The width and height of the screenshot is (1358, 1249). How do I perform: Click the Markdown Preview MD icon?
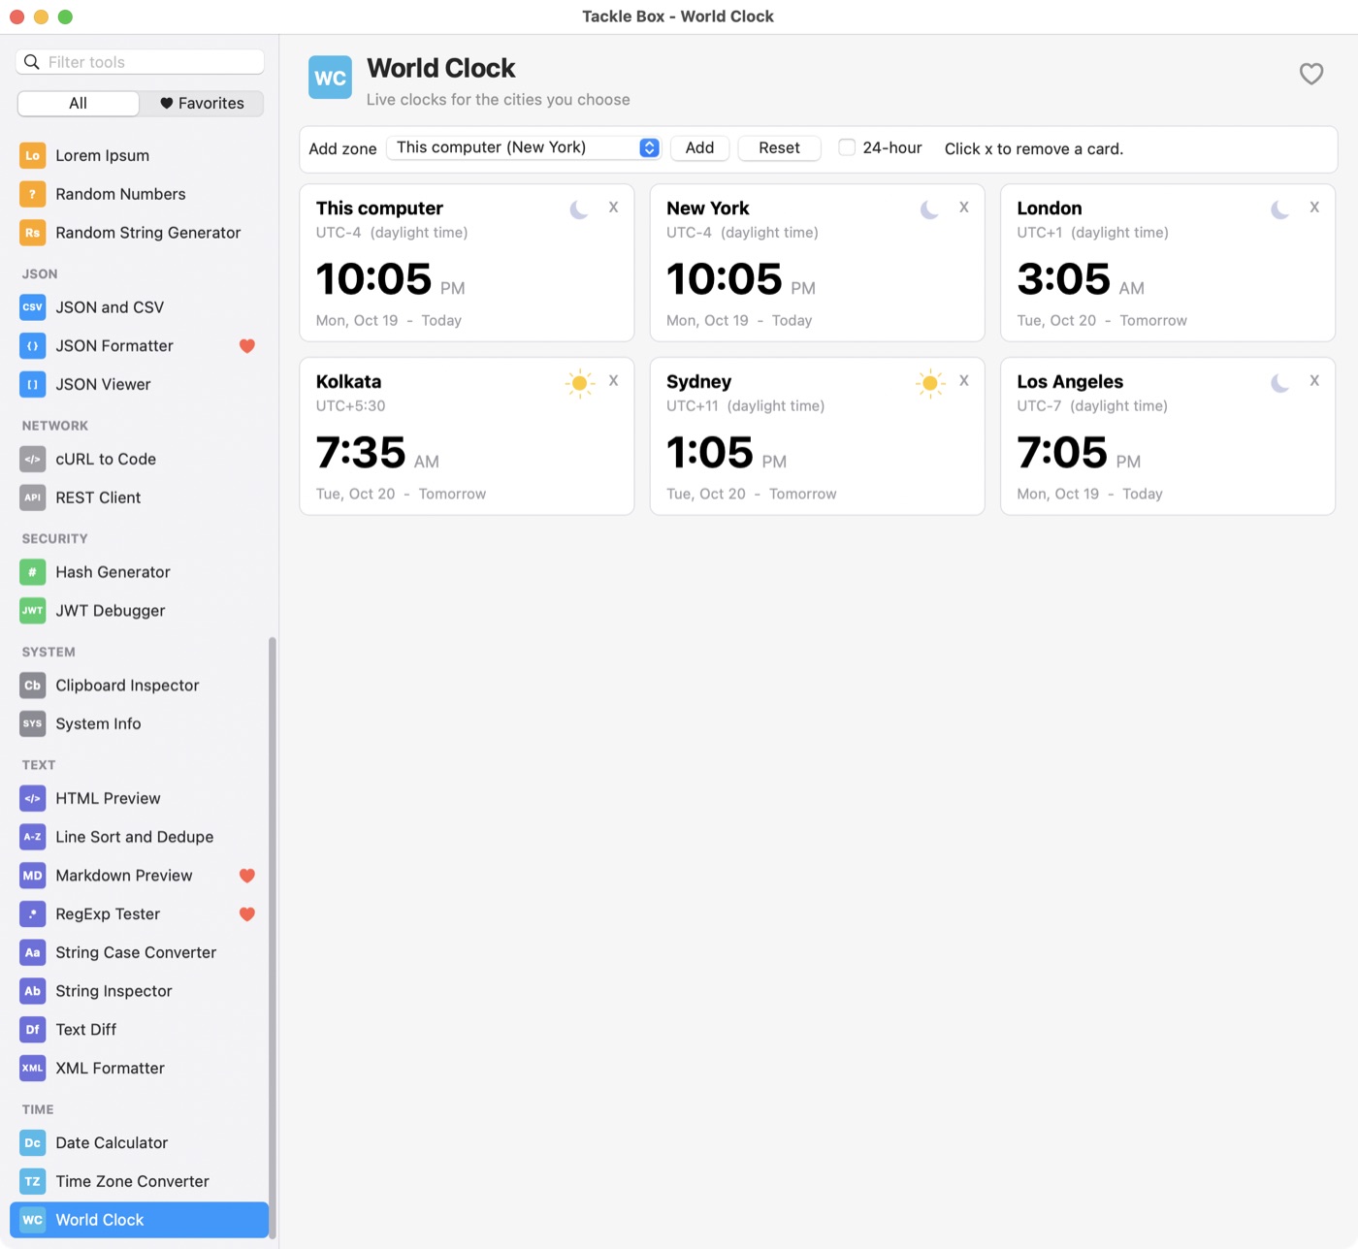click(32, 876)
